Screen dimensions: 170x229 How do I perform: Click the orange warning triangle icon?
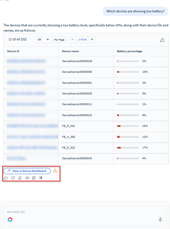click(x=55, y=171)
